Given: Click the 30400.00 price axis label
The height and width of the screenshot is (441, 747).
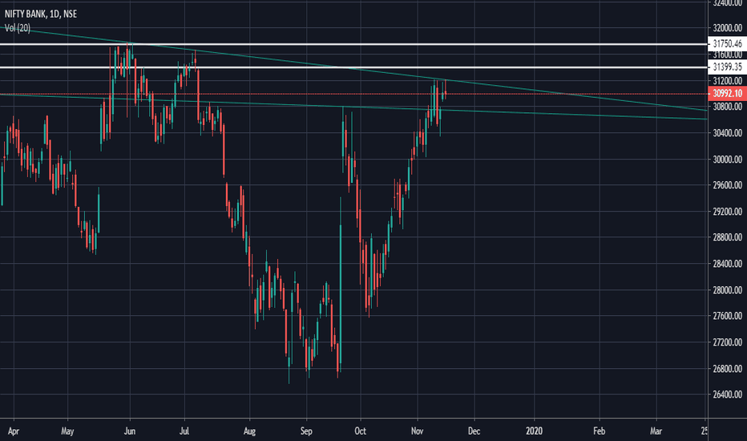Looking at the screenshot, I should (727, 132).
